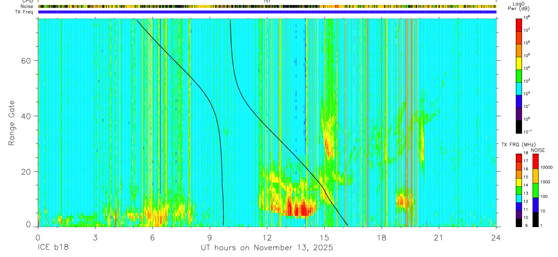Click the blue TX Freq strip above the plot
Viewport: 558px width, 257px height.
[267, 12]
